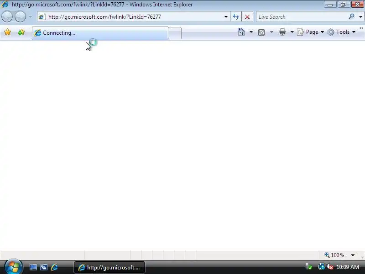Expand the Home button dropdown

(x=251, y=32)
